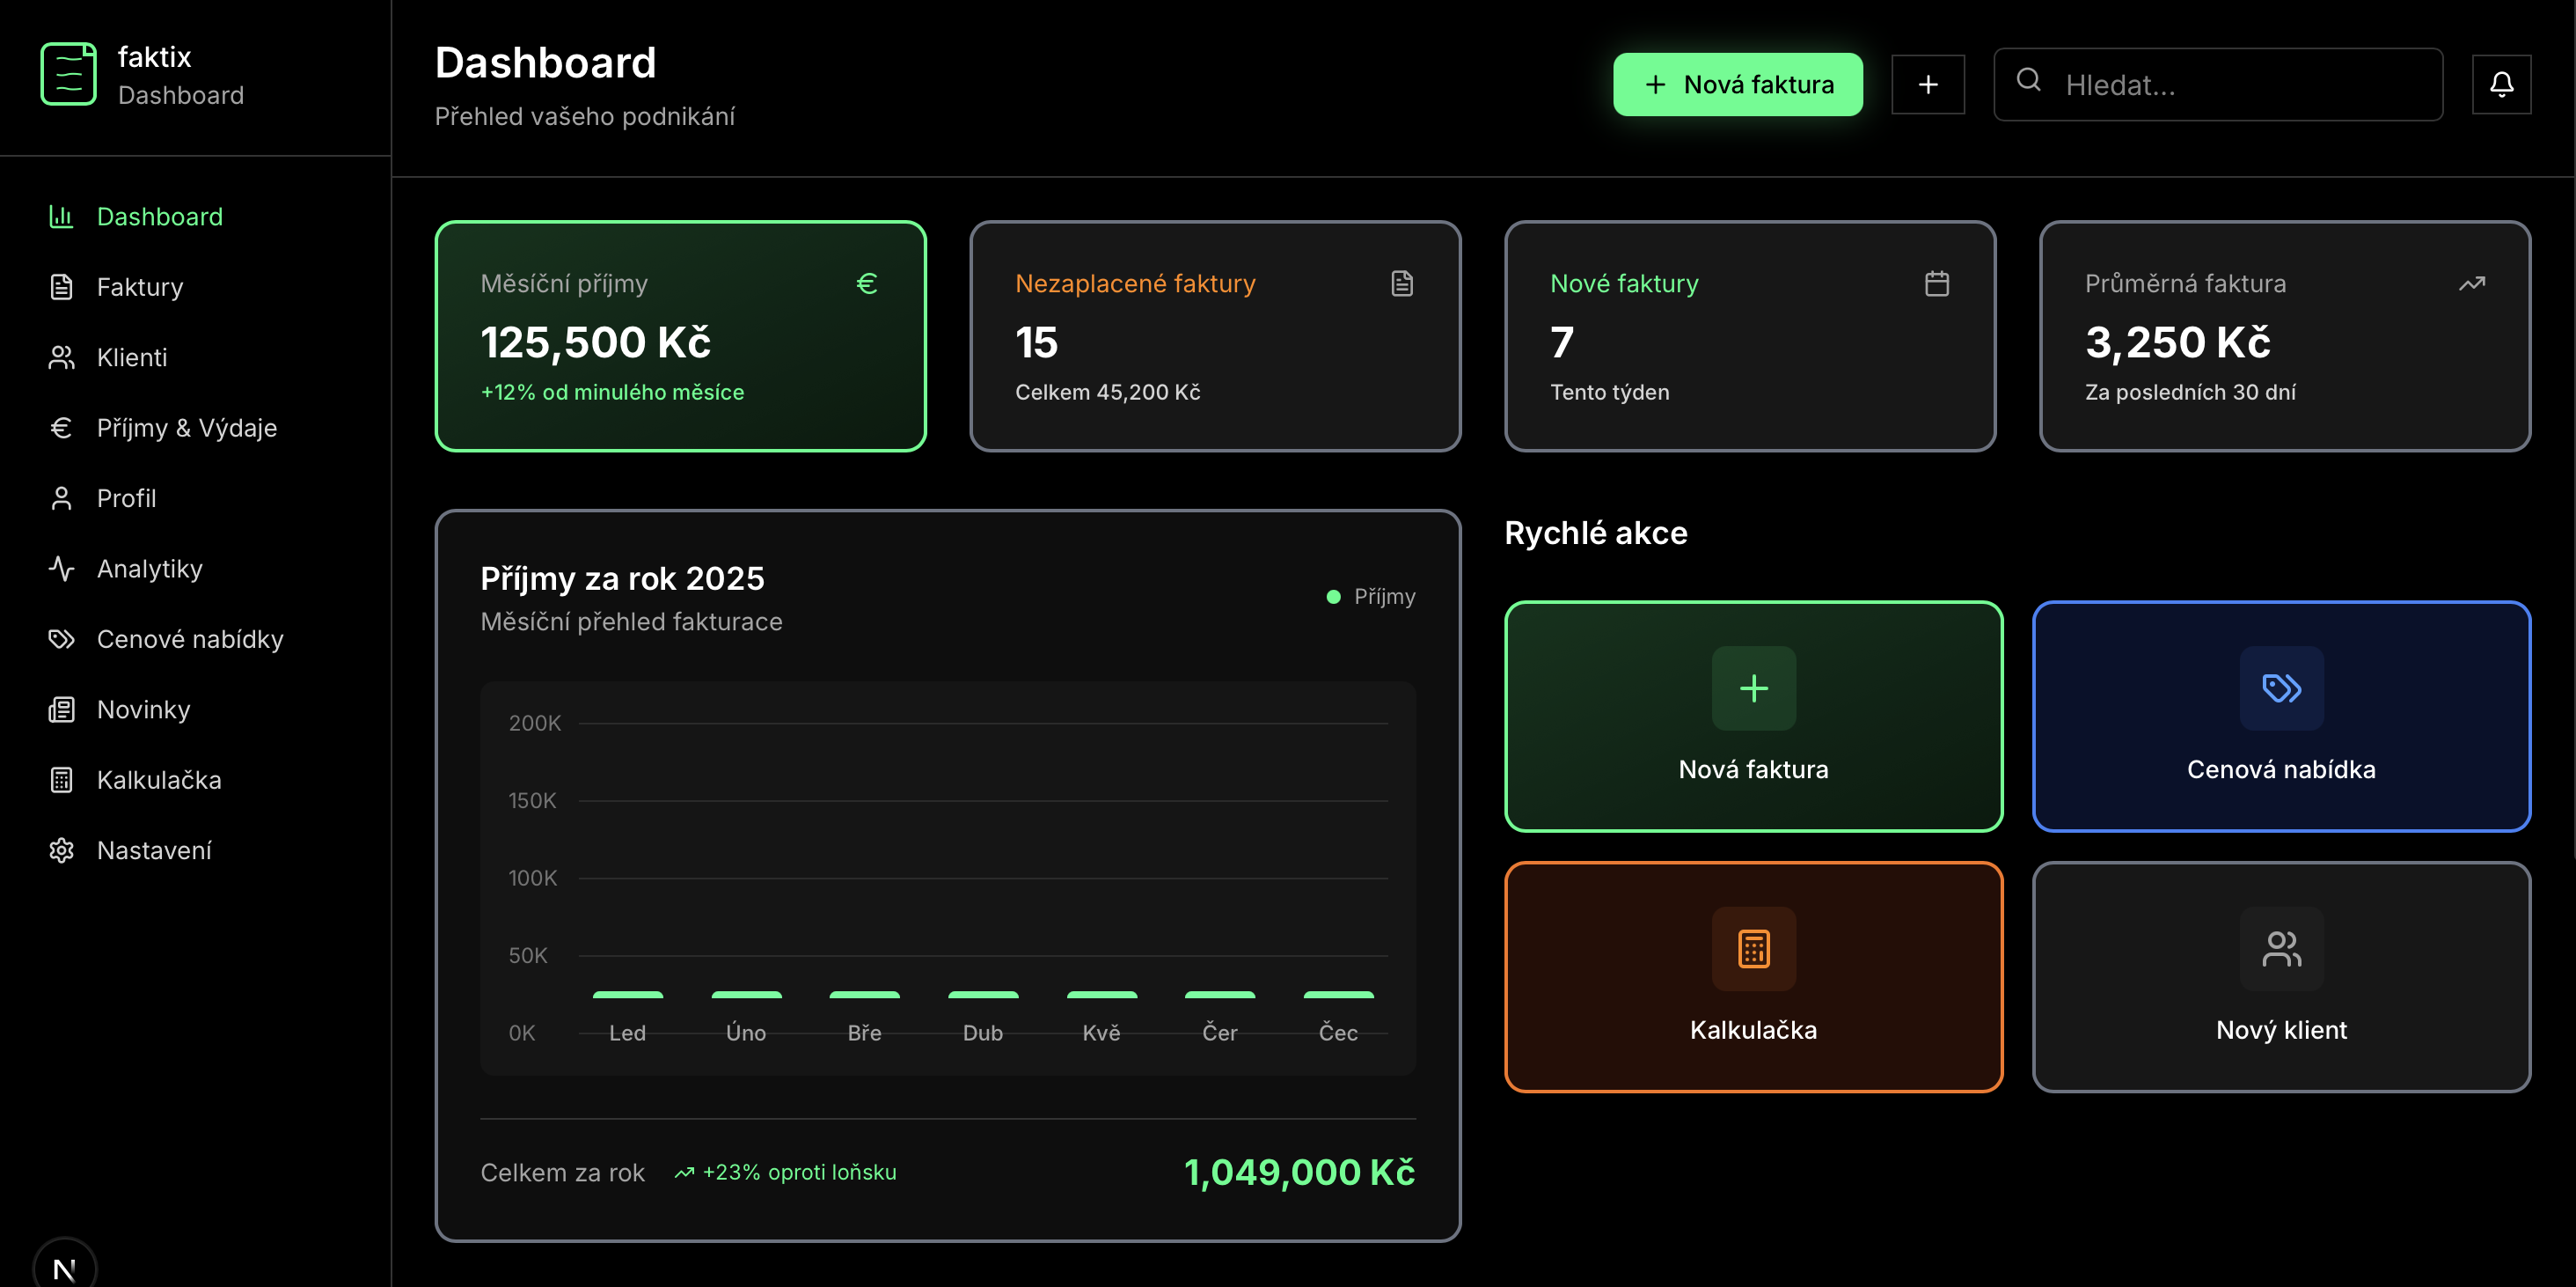Select the euro icon next to Příjmy & Výdaje
This screenshot has height=1287, width=2576.
pos(61,427)
